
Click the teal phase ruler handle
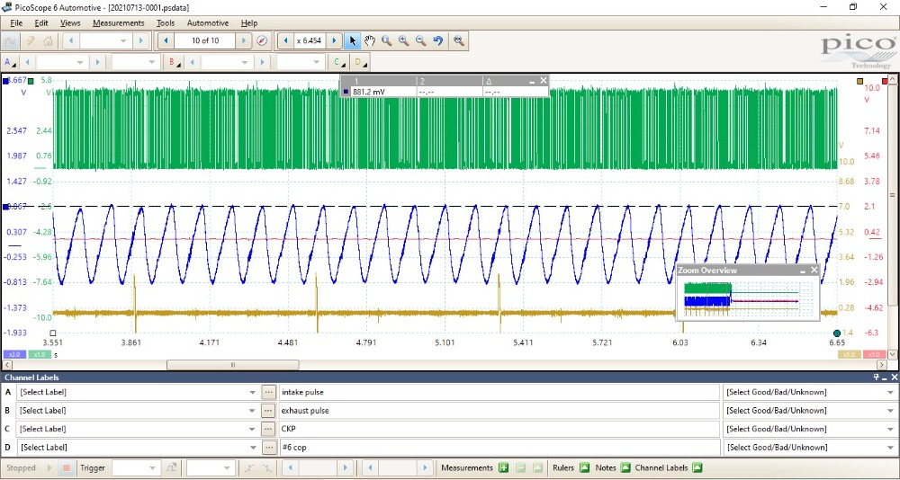pos(837,333)
